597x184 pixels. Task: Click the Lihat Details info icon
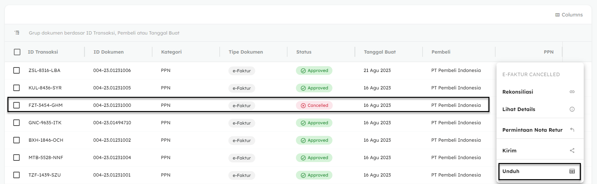572,109
